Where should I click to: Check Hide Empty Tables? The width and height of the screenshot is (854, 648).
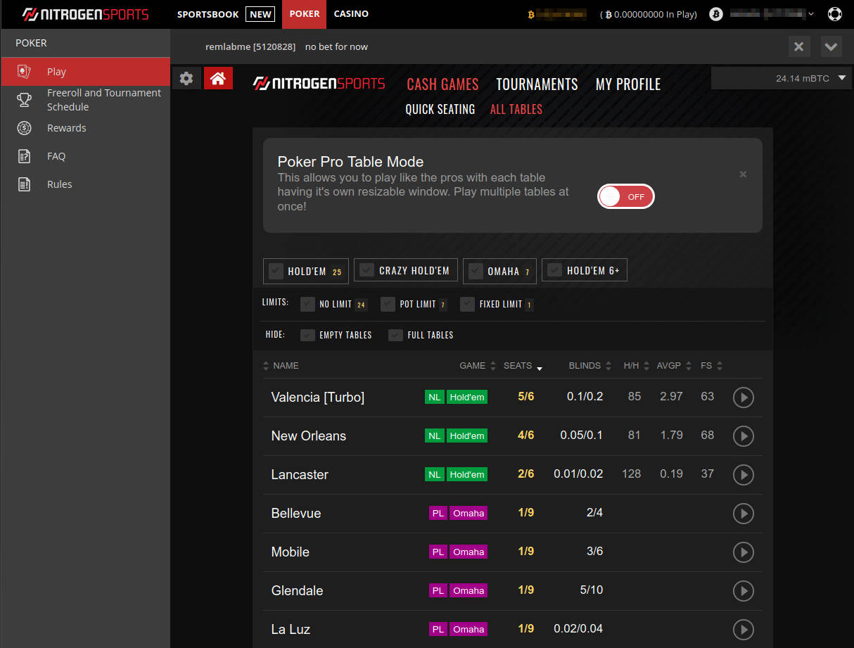click(307, 335)
